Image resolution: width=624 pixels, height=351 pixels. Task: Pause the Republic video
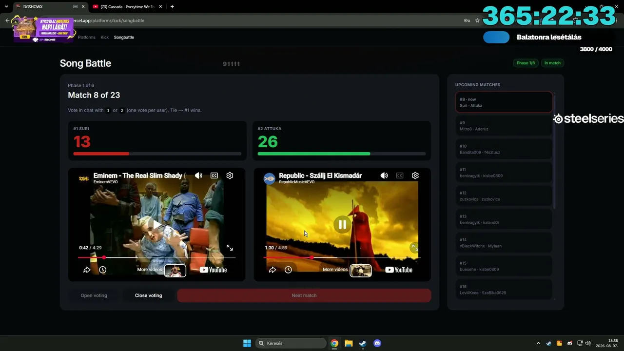[342, 224]
